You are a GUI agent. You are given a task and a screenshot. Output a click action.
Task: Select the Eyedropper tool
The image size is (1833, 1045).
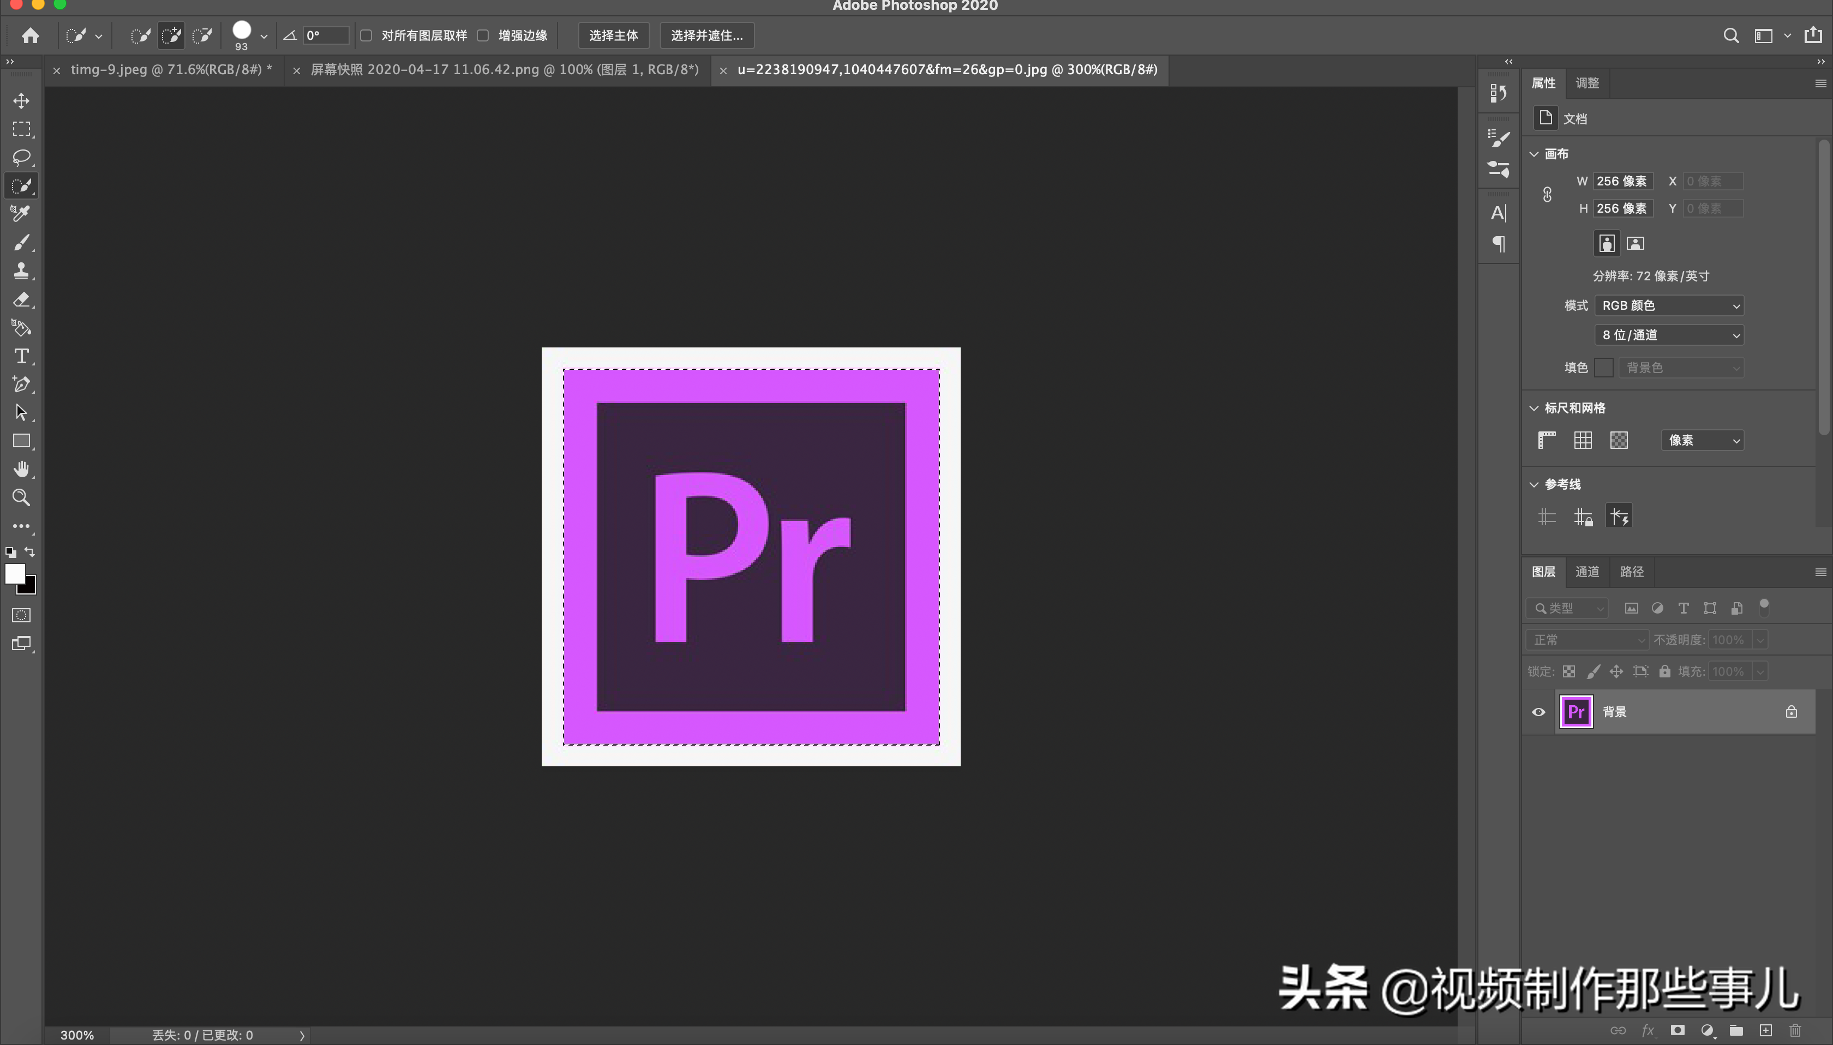click(x=21, y=214)
